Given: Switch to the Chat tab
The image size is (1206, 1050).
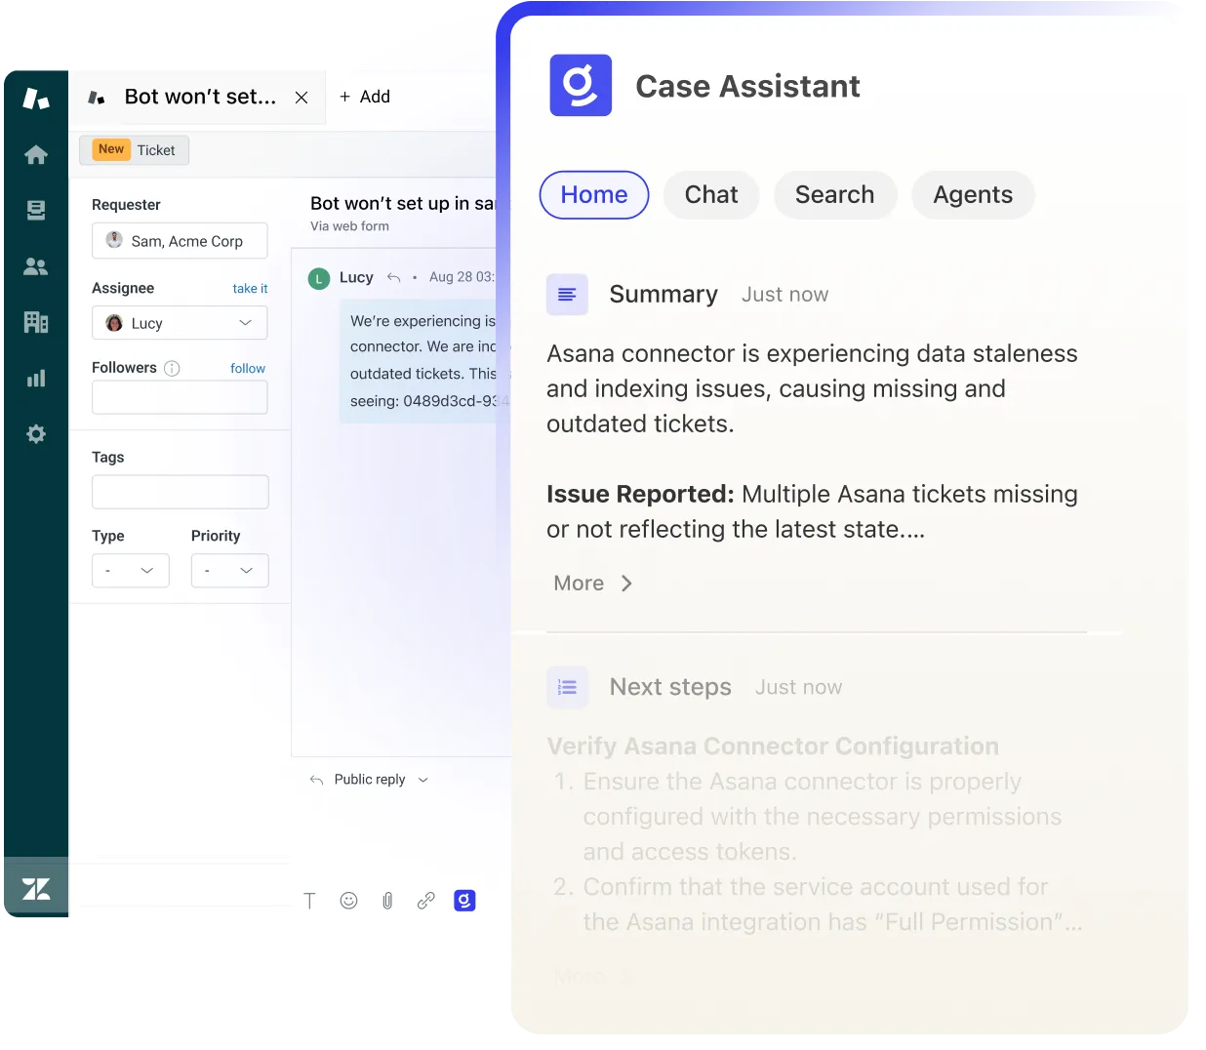Looking at the screenshot, I should [711, 195].
